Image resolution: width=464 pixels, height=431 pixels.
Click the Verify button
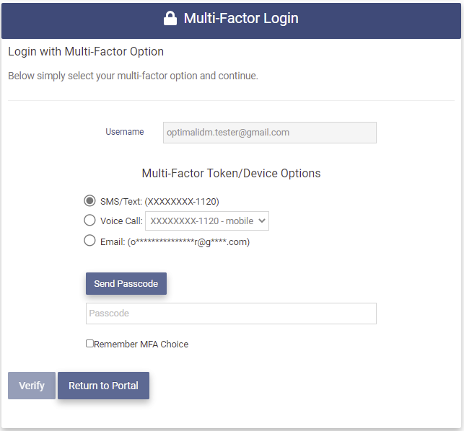tap(32, 386)
